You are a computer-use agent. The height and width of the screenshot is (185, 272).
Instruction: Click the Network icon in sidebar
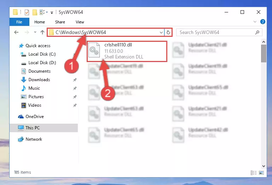point(21,139)
